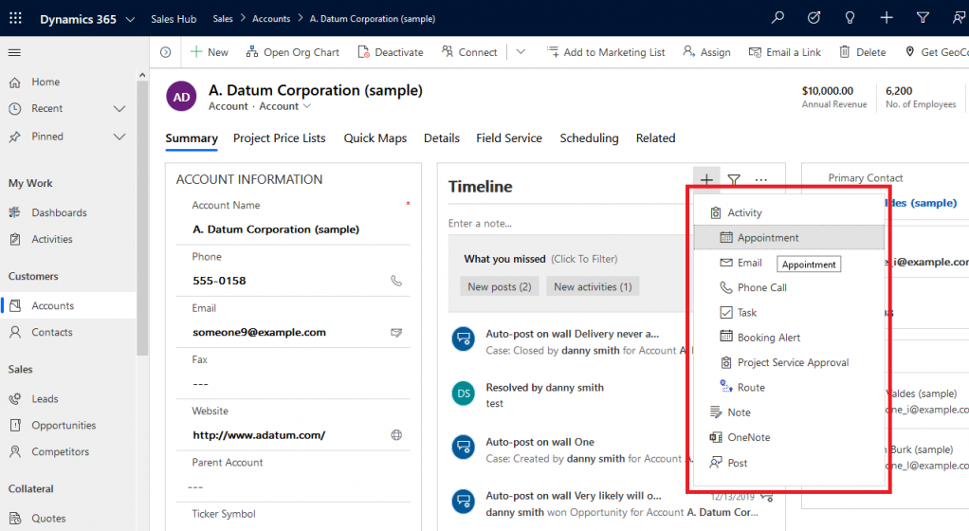
Task: Click the DS avatar on Resolved post
Action: [x=464, y=394]
